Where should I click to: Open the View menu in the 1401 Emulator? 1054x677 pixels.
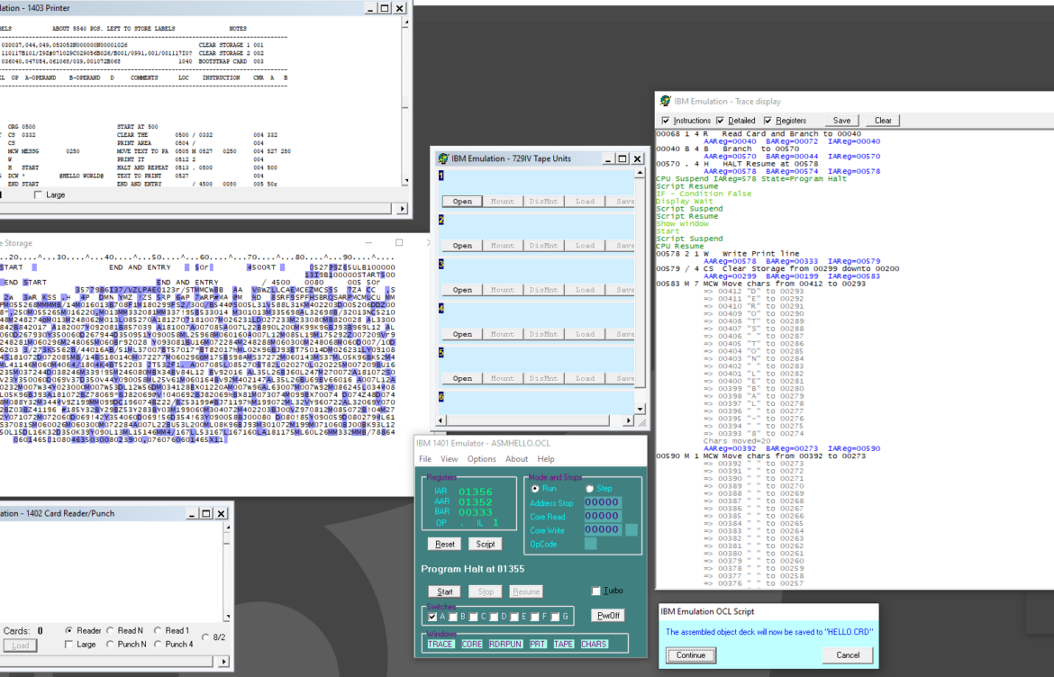[449, 459]
